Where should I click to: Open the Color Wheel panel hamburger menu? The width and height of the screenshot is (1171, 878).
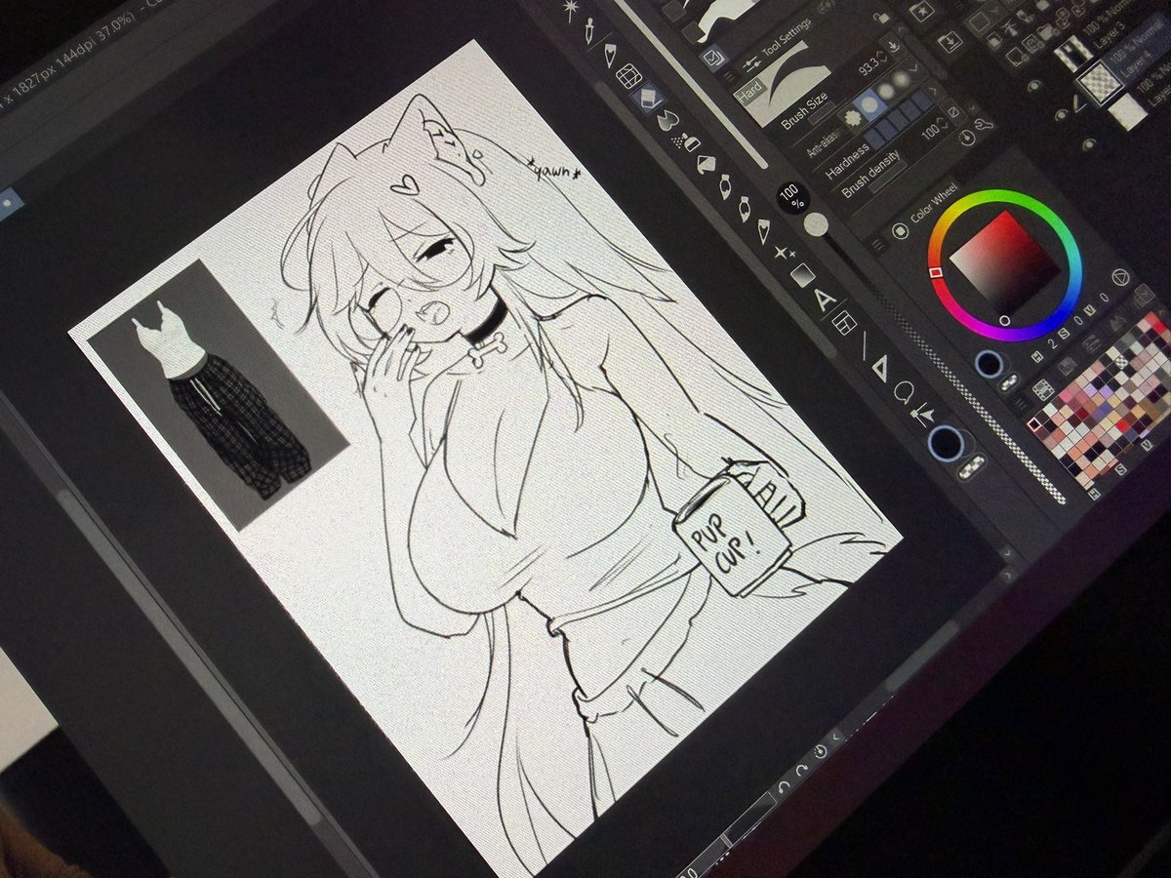coord(877,245)
